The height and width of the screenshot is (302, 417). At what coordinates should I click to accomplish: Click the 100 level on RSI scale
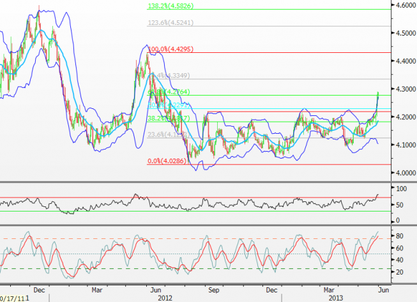click(402, 189)
